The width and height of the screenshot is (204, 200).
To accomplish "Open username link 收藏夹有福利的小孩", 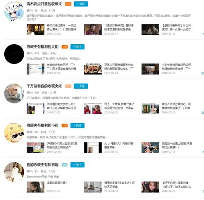I will (43, 125).
